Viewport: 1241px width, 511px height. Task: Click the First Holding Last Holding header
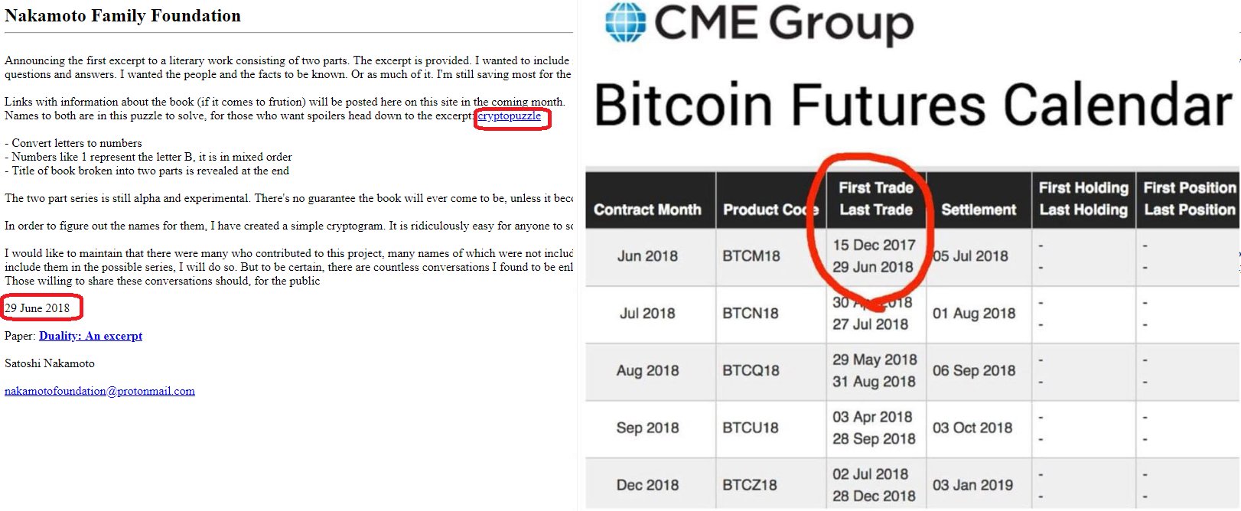pyautogui.click(x=1083, y=199)
